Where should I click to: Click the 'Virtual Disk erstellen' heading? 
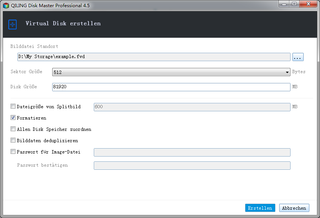point(63,23)
